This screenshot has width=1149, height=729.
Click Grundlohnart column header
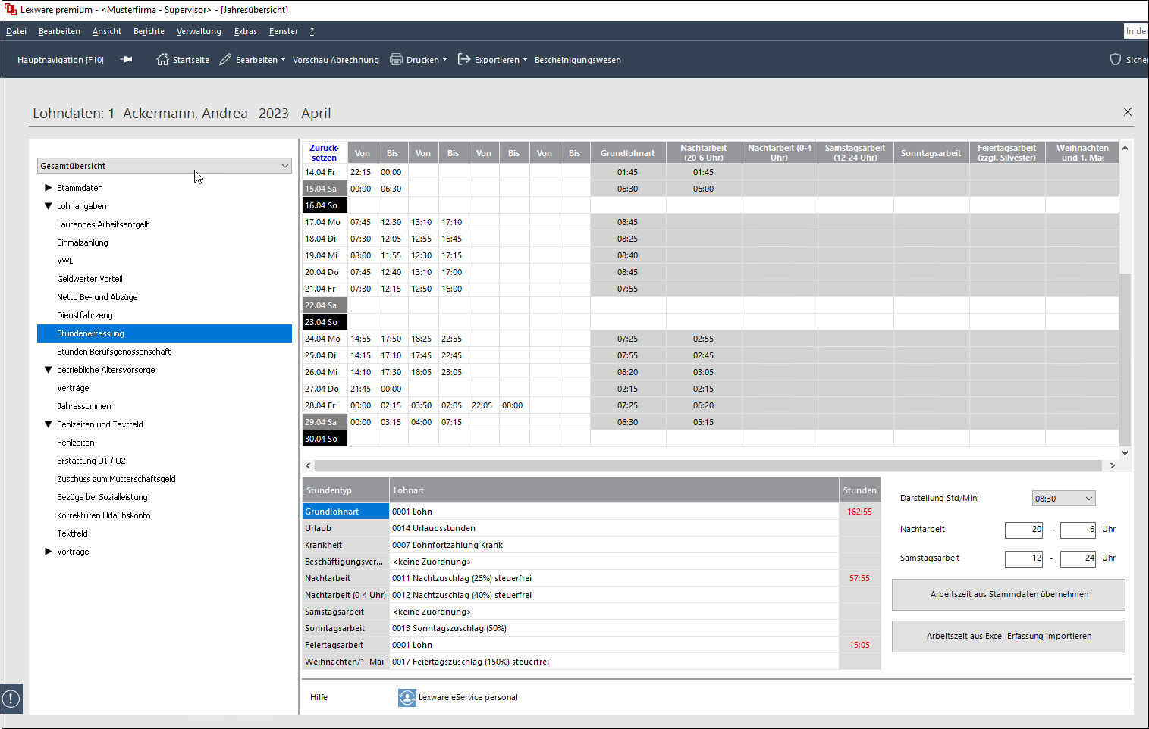[x=628, y=153]
